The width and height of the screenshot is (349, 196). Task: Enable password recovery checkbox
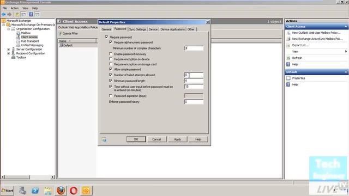click(x=111, y=54)
